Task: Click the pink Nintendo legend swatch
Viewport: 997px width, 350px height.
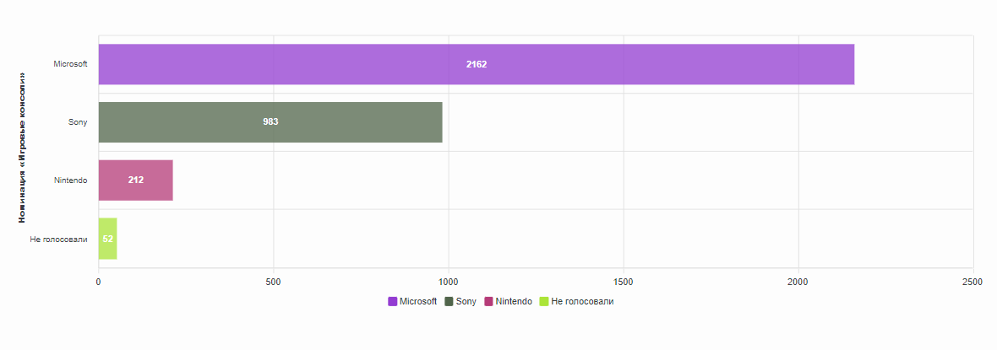Action: 488,301
